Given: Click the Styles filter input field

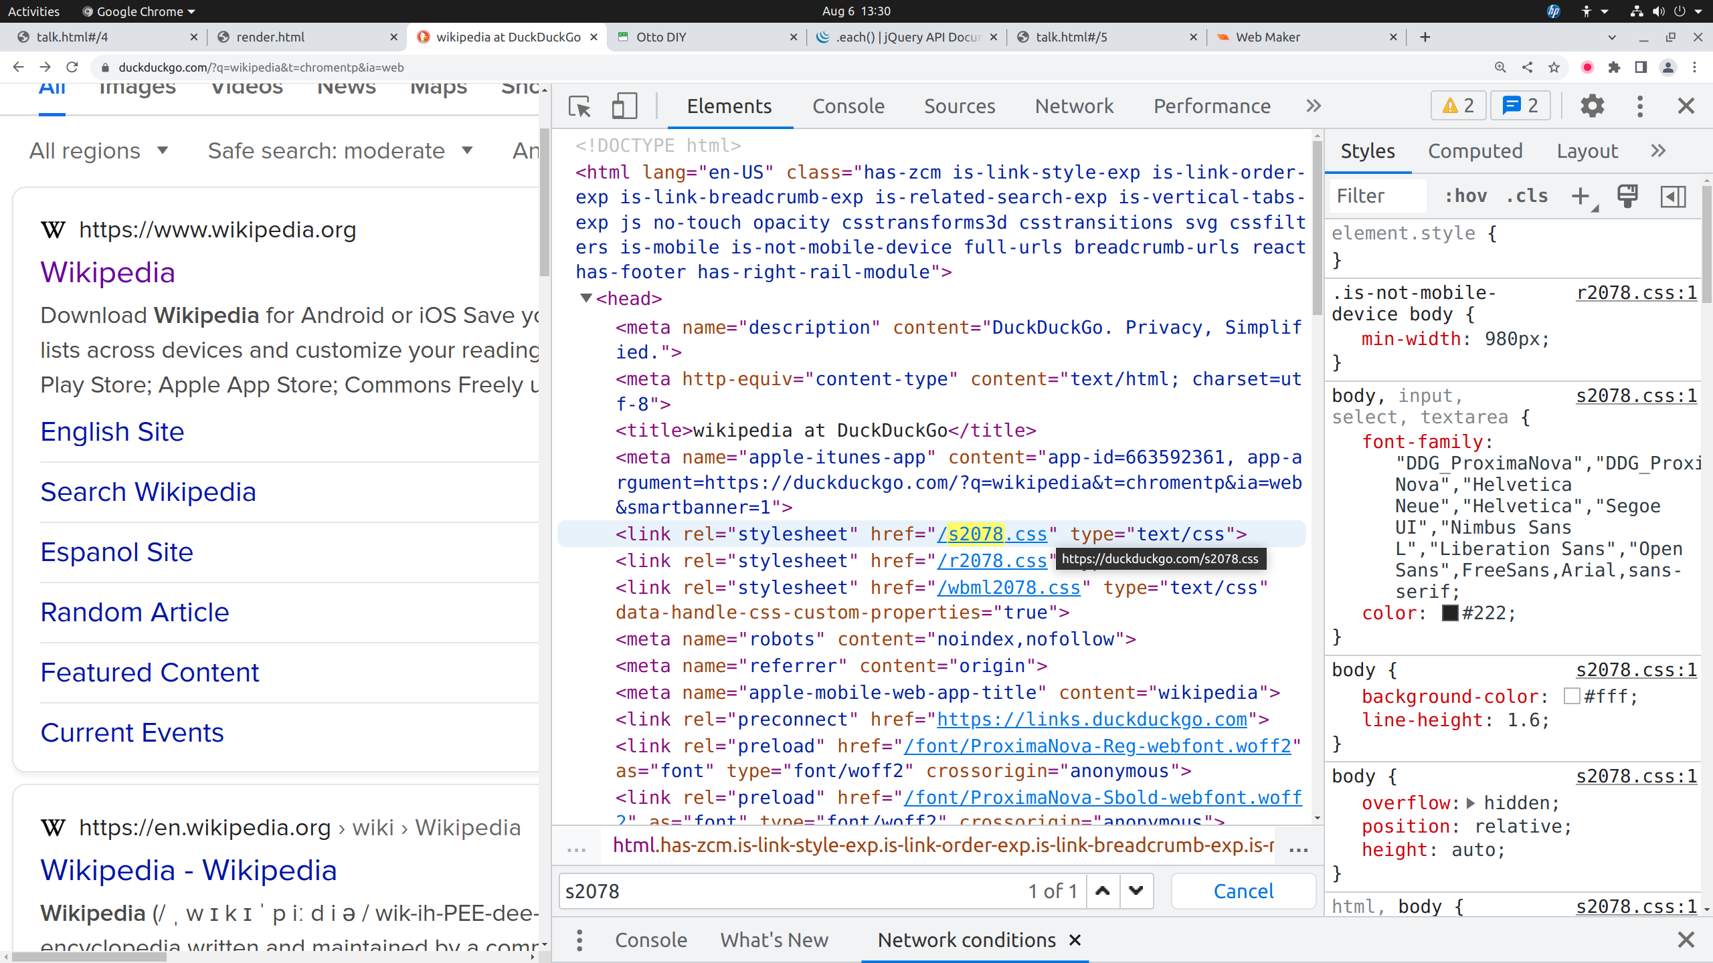Looking at the screenshot, I should click(1378, 196).
